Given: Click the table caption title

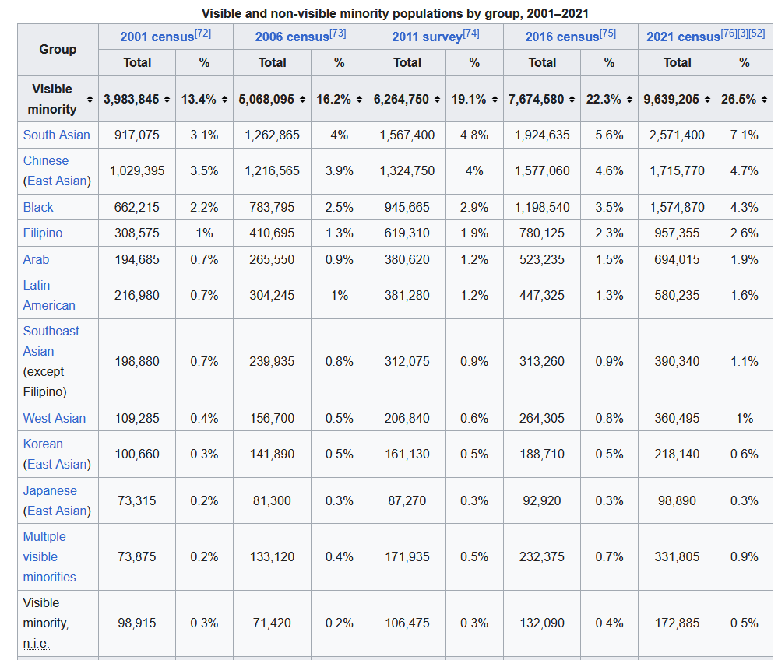Looking at the screenshot, I should click(x=395, y=13).
